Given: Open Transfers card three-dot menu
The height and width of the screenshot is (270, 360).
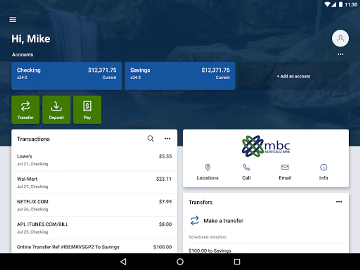Looking at the screenshot, I should tap(339, 202).
